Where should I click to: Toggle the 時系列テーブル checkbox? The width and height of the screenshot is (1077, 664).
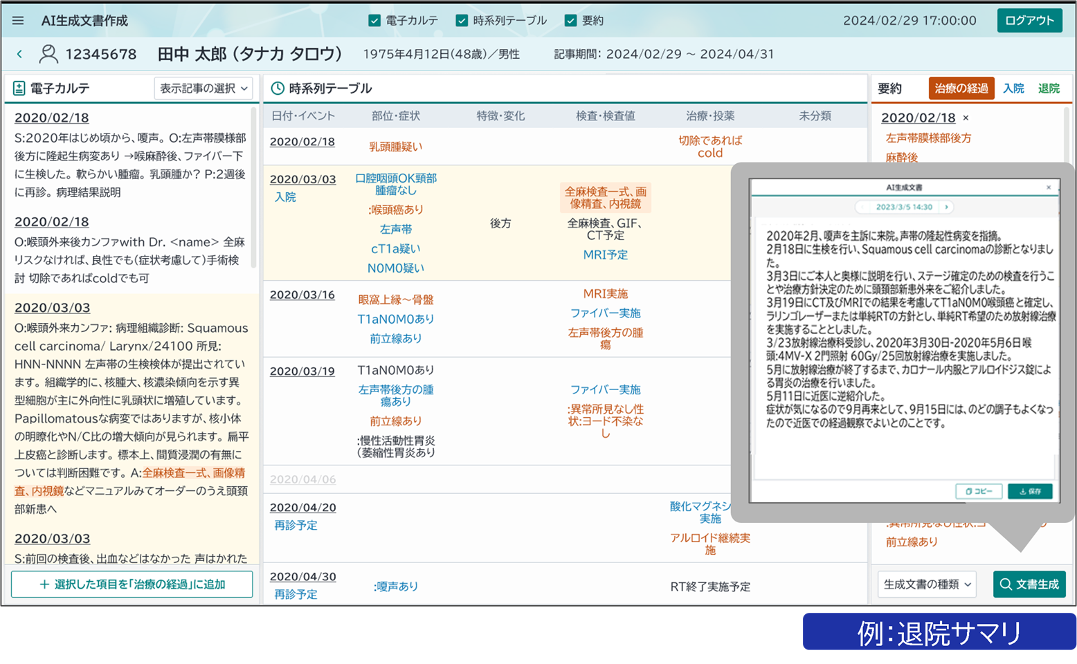(x=462, y=21)
